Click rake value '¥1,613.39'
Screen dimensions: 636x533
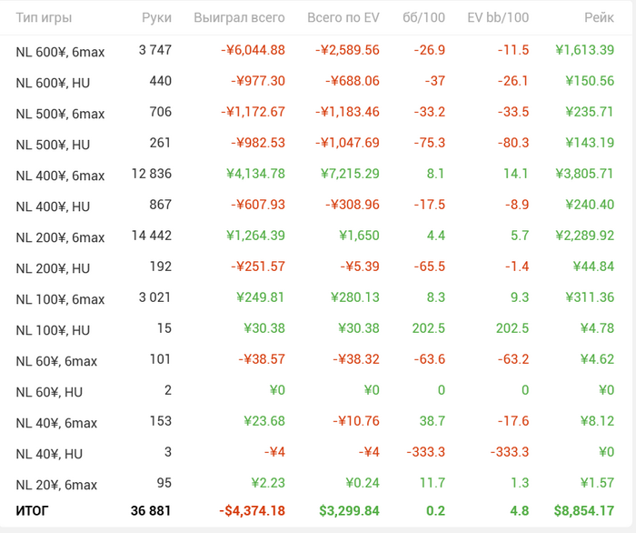click(x=585, y=50)
